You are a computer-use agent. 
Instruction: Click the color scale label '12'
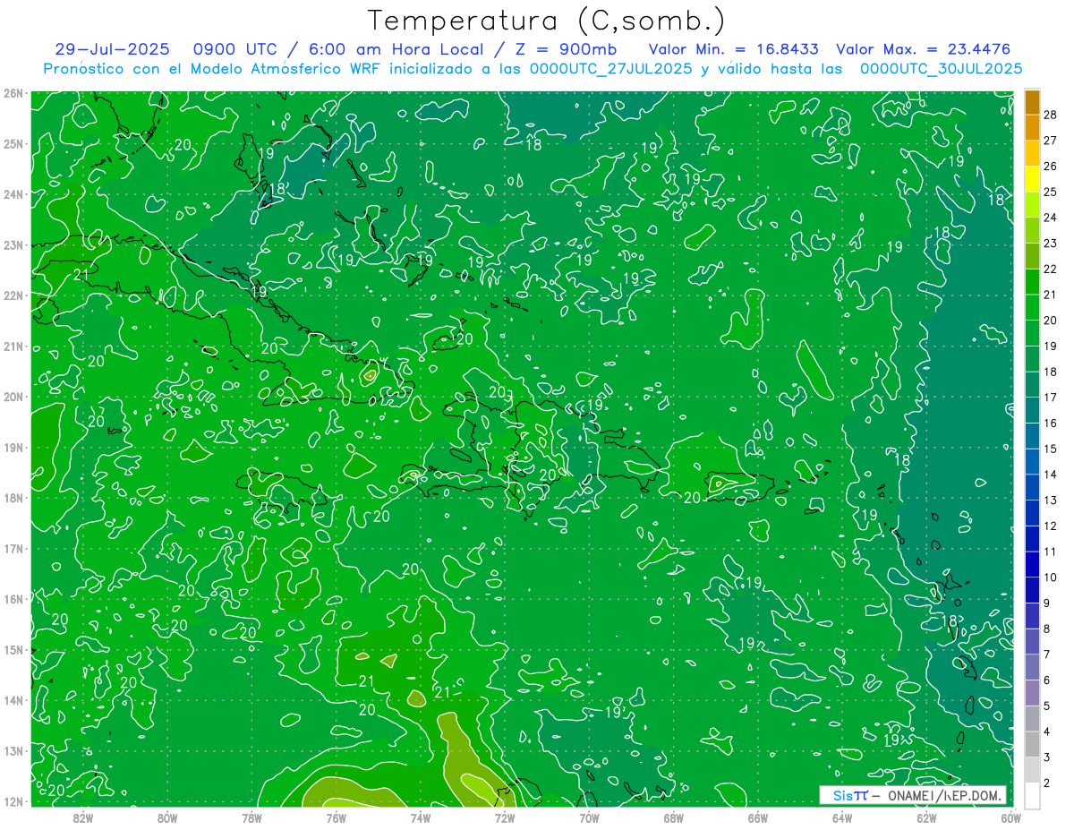click(1051, 526)
